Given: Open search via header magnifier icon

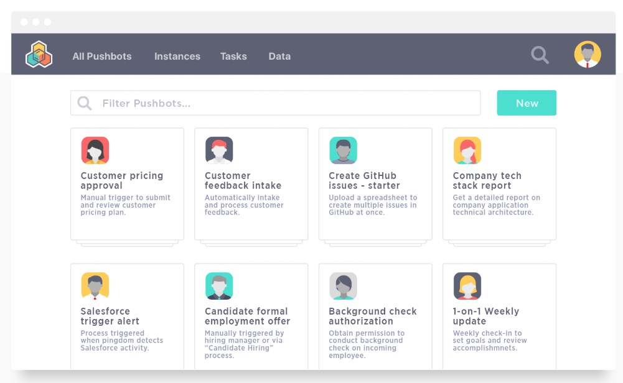Looking at the screenshot, I should pos(540,55).
